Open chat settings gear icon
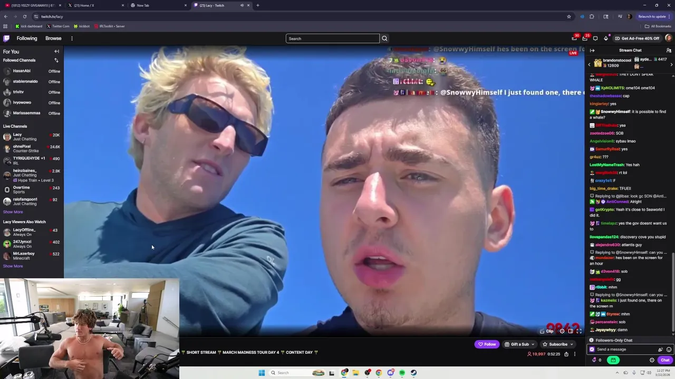This screenshot has width=675, height=379. [652, 360]
